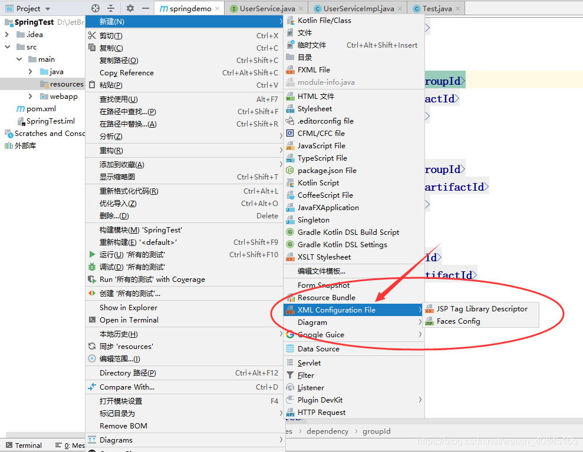
Task: Click the package.json File node icon
Action: point(290,170)
